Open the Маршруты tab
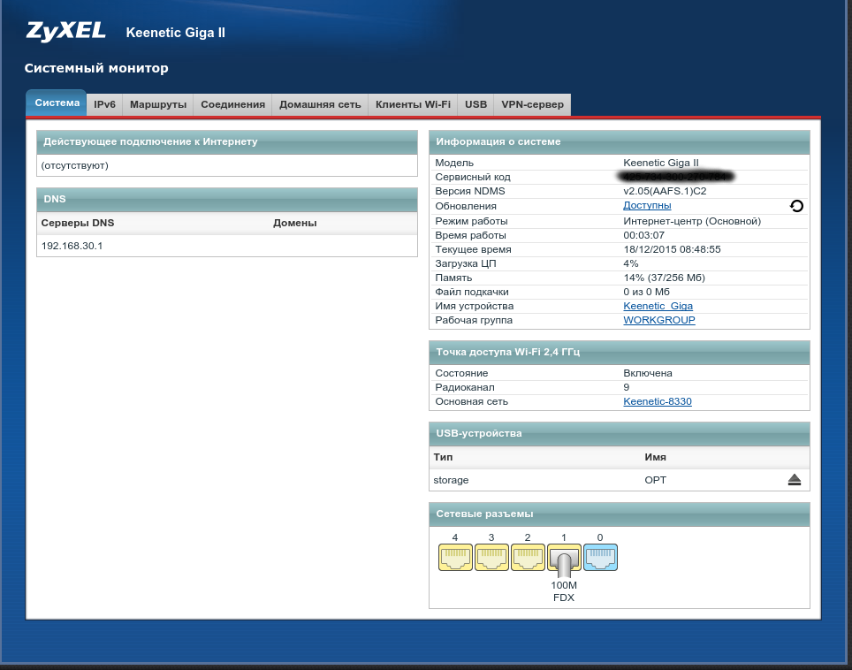852x670 pixels. point(158,104)
